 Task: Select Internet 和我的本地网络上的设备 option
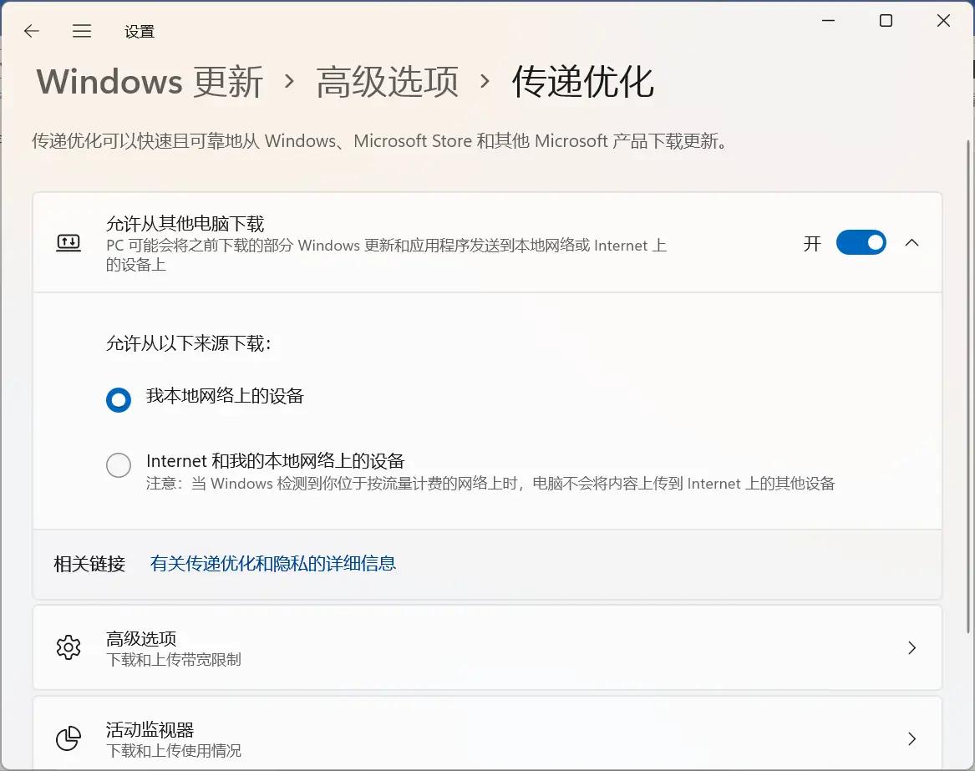point(119,464)
